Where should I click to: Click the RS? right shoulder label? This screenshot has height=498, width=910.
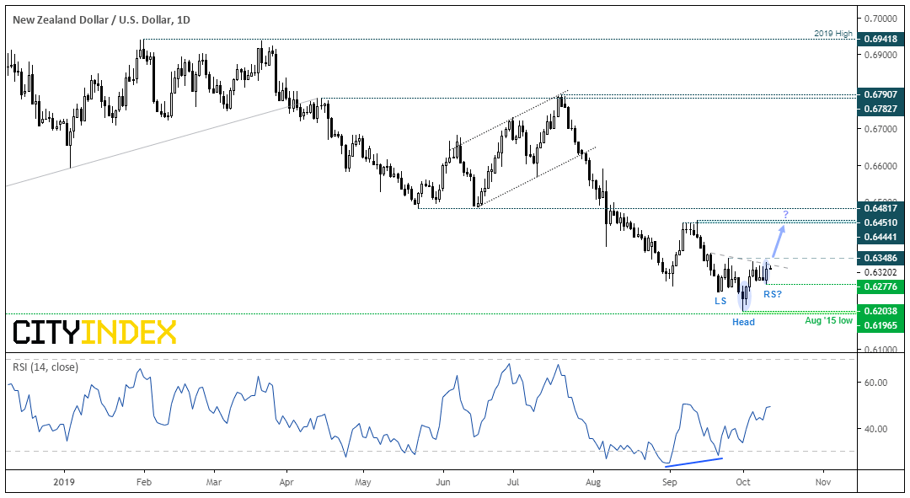[x=773, y=294]
